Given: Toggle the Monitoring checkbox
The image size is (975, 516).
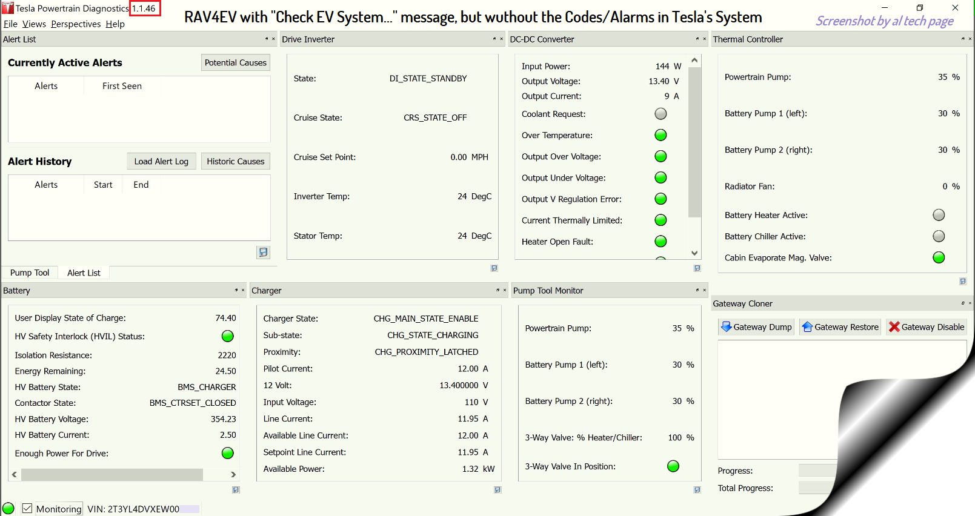Looking at the screenshot, I should point(27,509).
